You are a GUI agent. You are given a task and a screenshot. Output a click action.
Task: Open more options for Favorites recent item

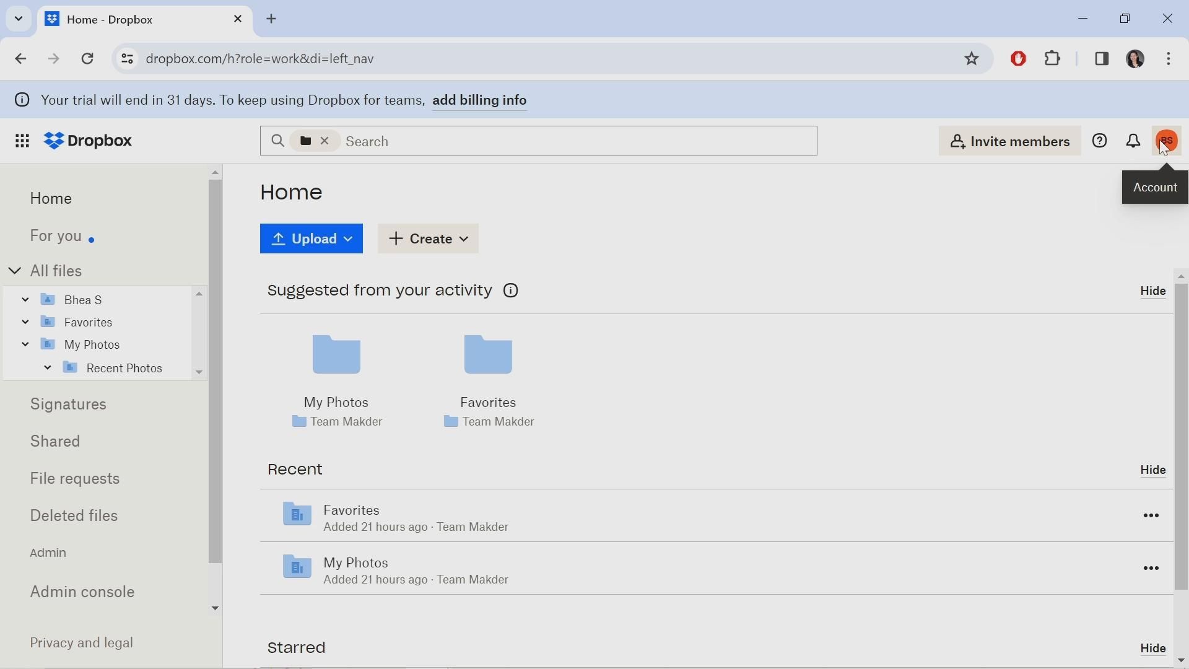click(1151, 517)
